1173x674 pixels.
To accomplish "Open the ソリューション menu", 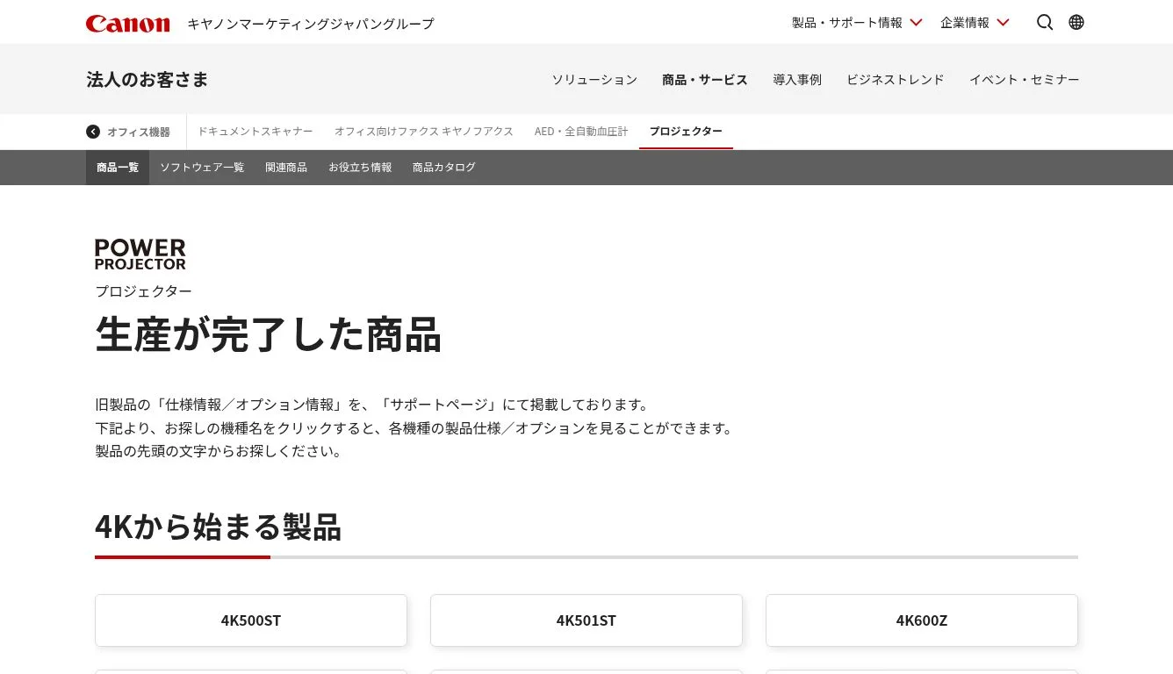I will pos(594,80).
